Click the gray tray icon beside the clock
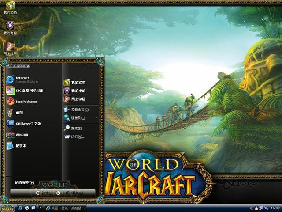 pos(266,208)
